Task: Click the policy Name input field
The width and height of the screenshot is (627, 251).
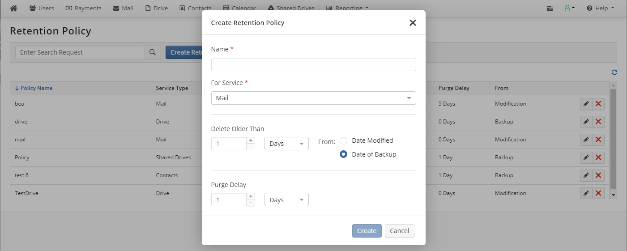Action: [313, 64]
